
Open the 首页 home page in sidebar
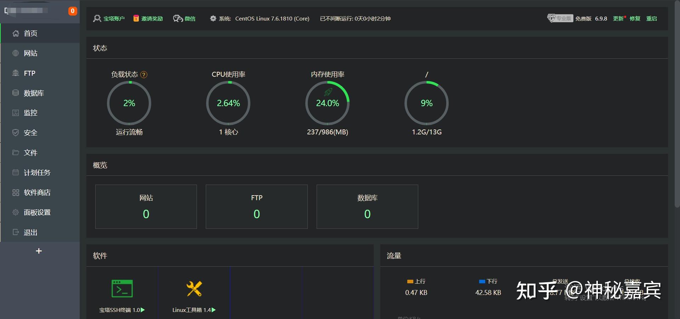[x=40, y=33]
